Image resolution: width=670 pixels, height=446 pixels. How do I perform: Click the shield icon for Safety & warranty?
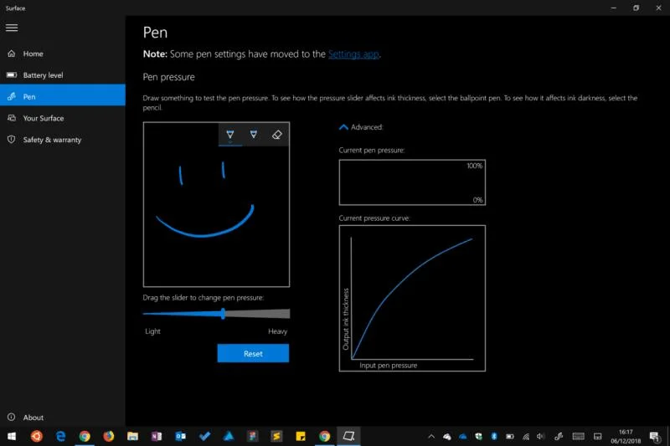click(12, 140)
